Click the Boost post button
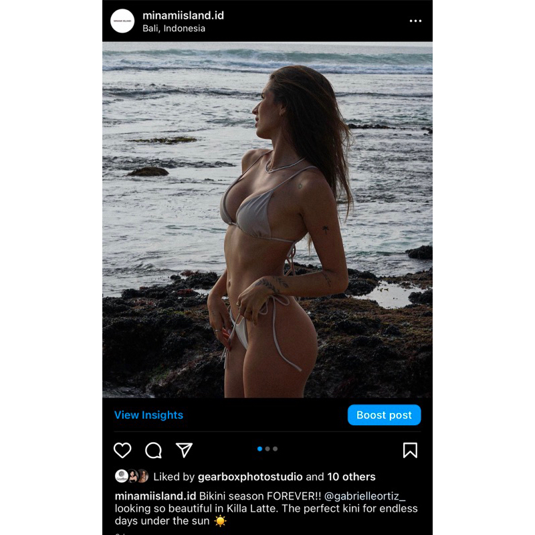This screenshot has width=535, height=535. 384,415
